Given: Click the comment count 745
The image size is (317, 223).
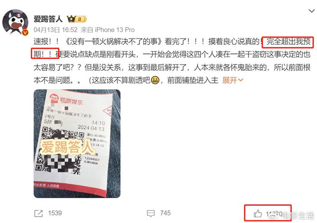Looking at the screenshot, I should pyautogui.click(x=165, y=213).
